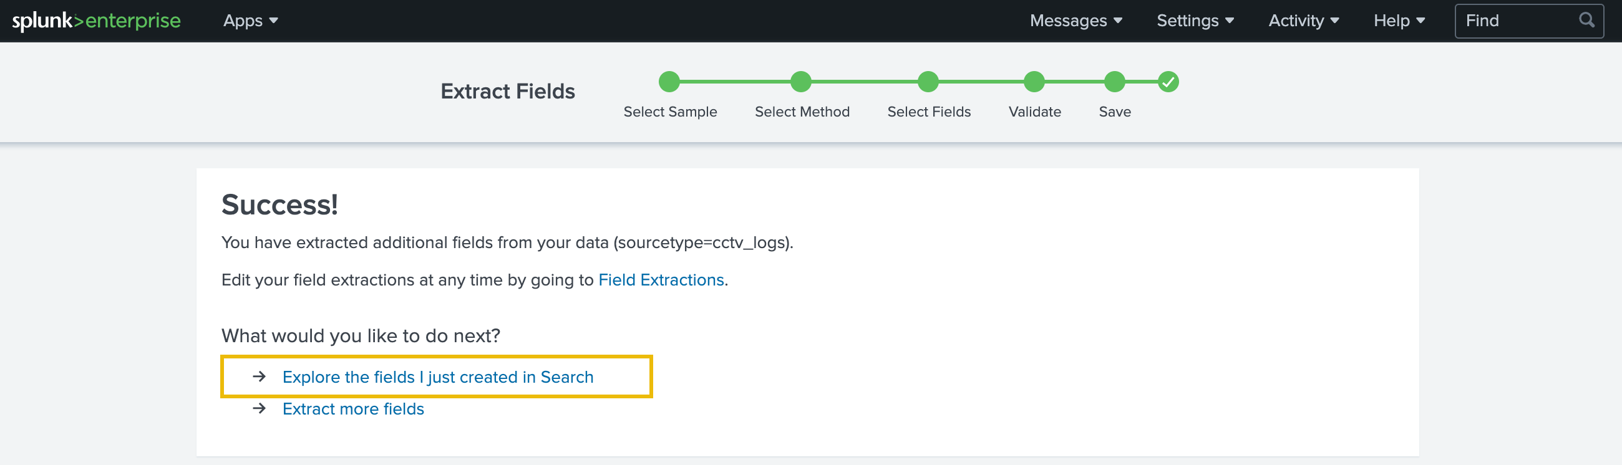This screenshot has height=465, width=1622.
Task: Go to the Select Sample step circle
Action: (x=669, y=82)
